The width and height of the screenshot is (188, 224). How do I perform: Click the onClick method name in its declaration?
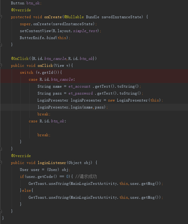(45, 66)
